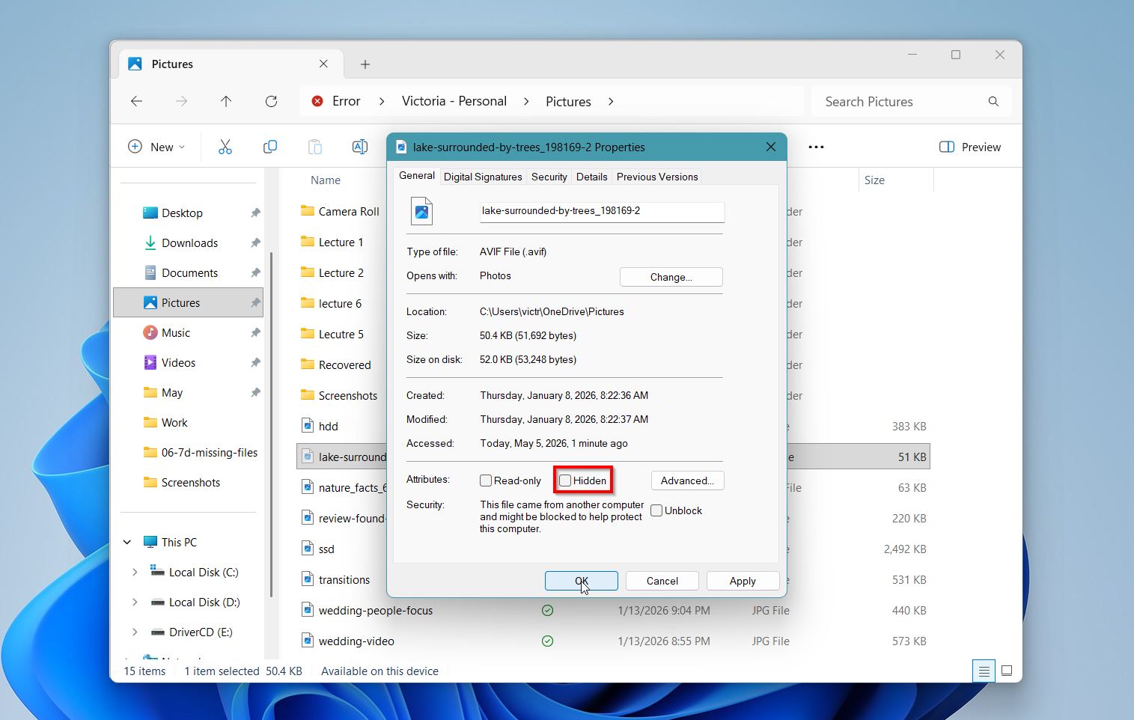
Task: Click the Paste clipboard icon
Action: 315,147
